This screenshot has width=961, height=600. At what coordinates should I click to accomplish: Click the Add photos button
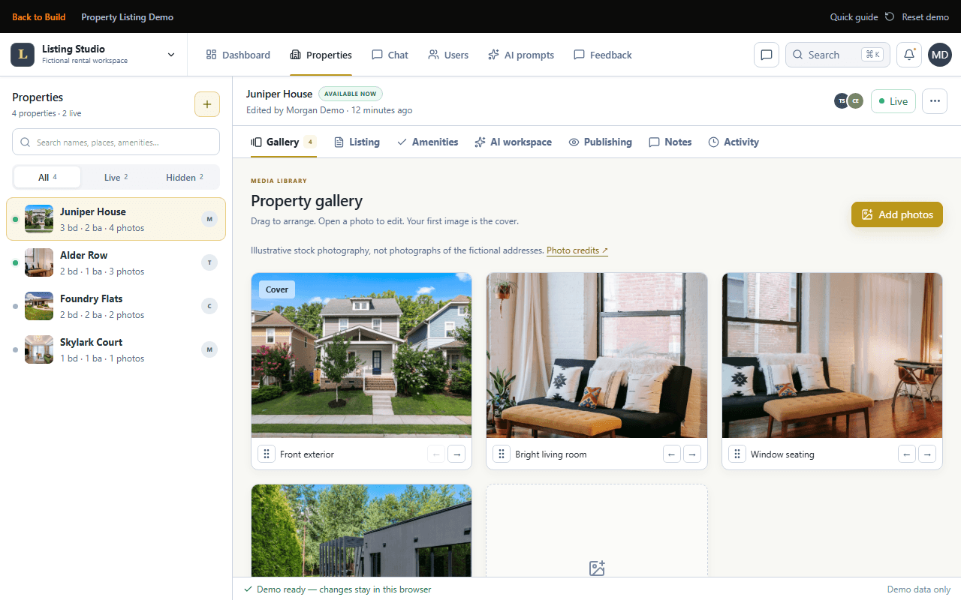897,214
